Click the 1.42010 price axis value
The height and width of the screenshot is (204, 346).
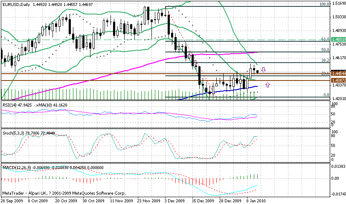pos(339,98)
